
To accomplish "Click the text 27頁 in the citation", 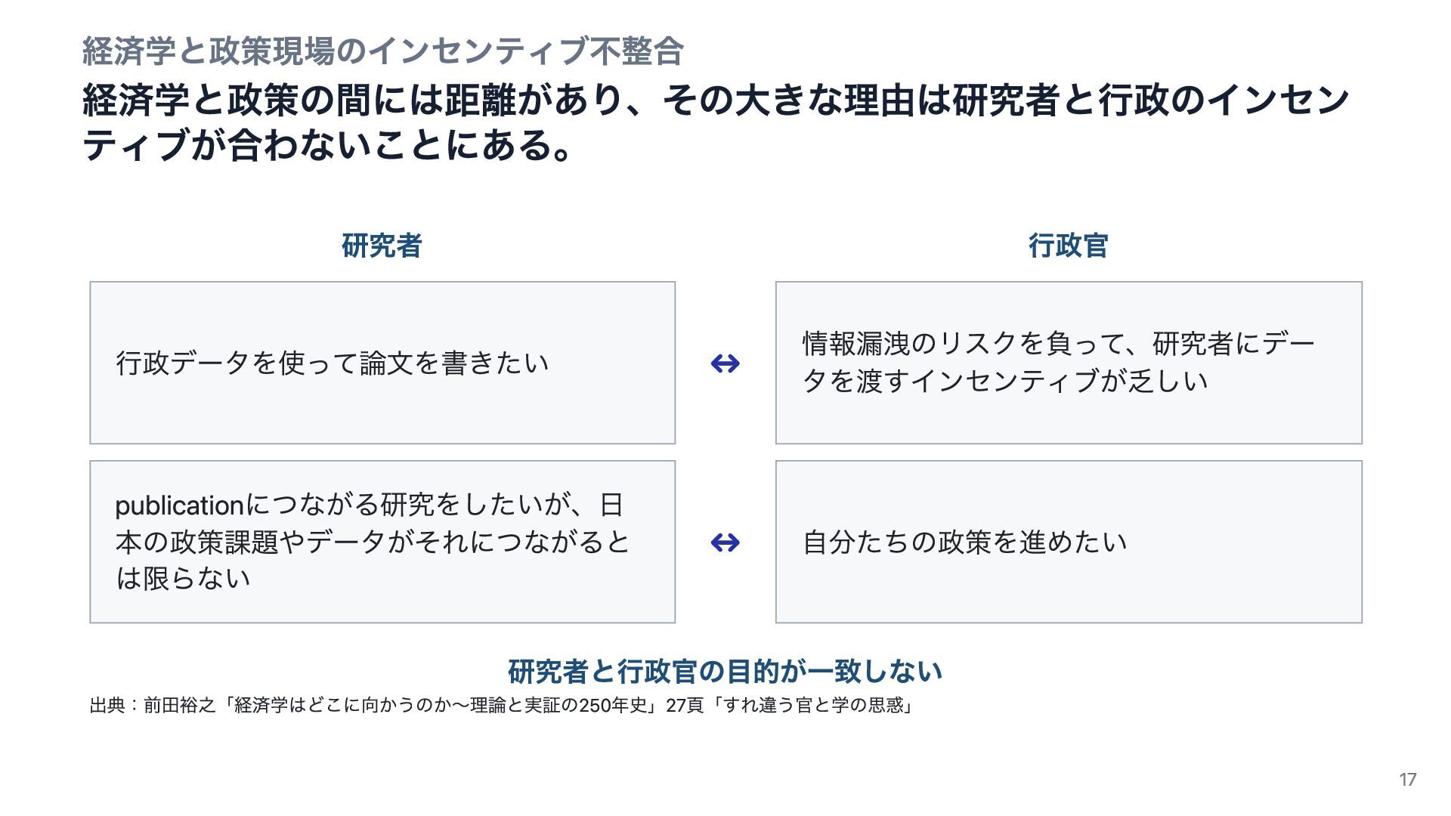I will pos(684,706).
